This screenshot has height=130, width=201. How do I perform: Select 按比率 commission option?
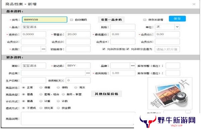tap(41, 108)
